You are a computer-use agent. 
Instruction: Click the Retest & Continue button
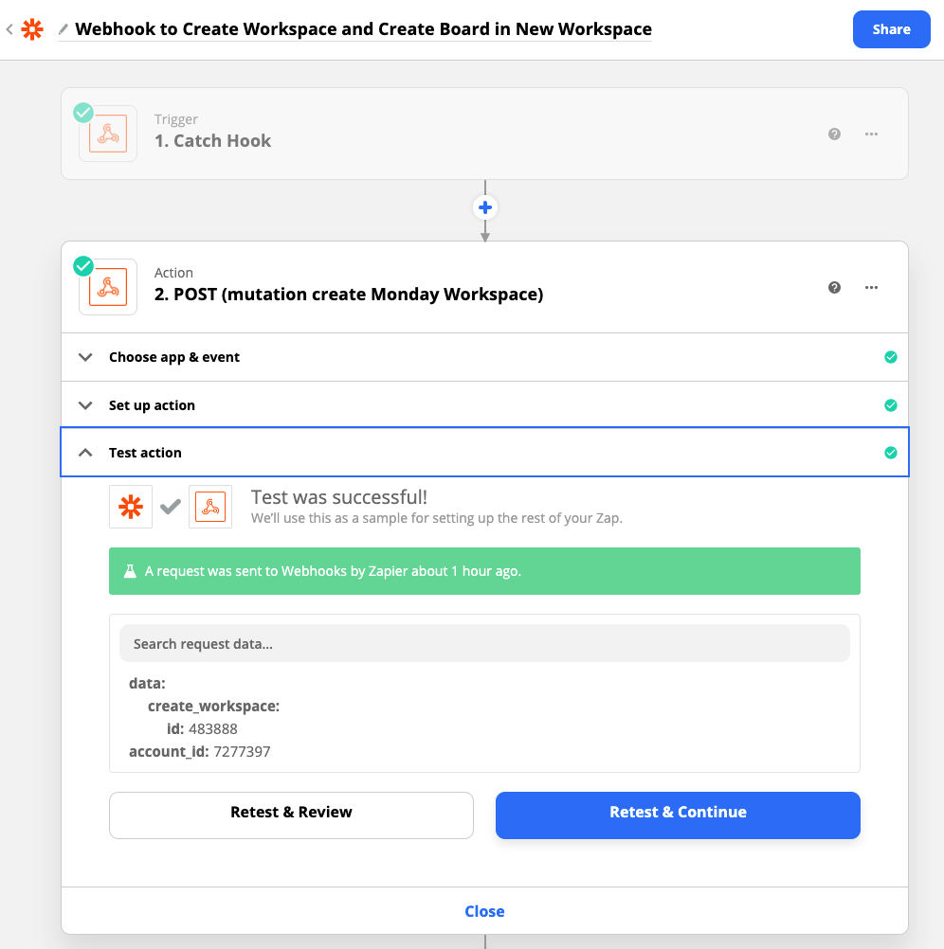point(678,815)
